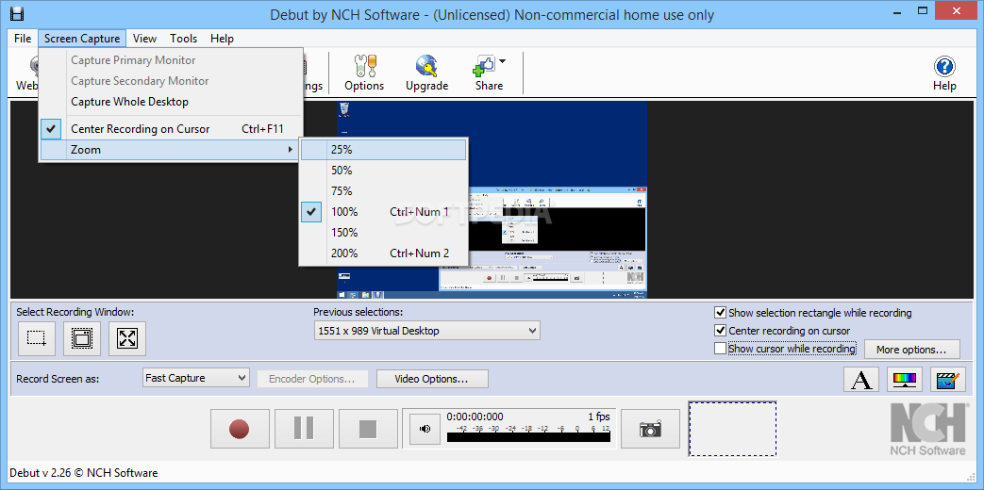Viewport: 984px width, 490px height.
Task: Click More options... button
Action: click(x=912, y=349)
